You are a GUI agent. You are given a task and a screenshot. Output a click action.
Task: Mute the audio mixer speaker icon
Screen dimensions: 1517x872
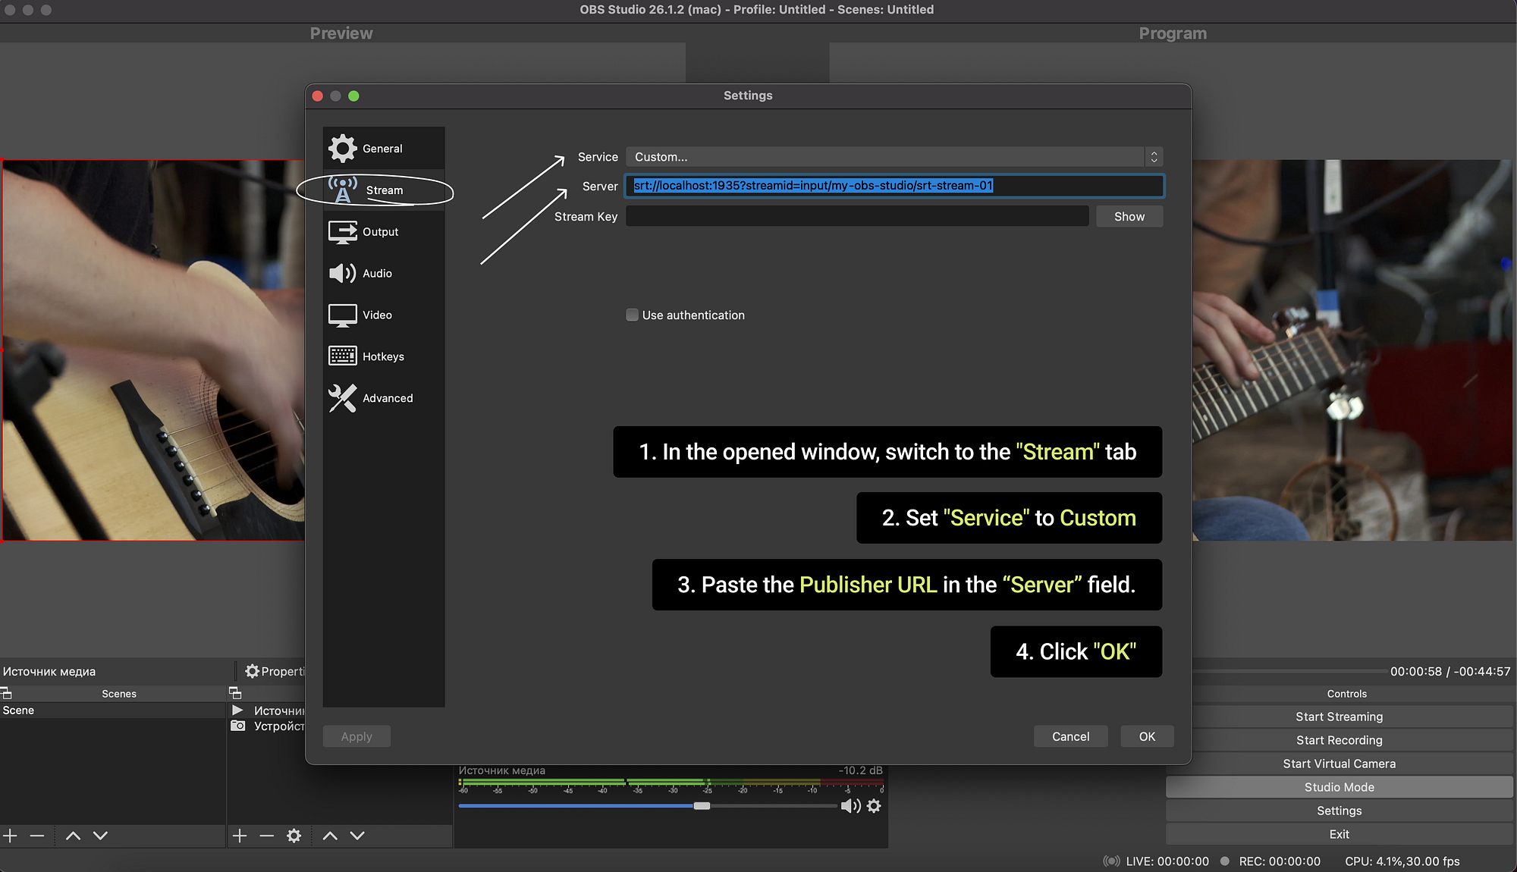pos(850,806)
